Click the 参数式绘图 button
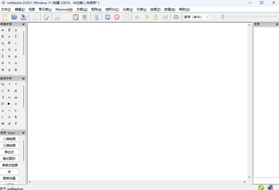Image resolution: width=279 pixels, height=190 pixels. coord(10,165)
